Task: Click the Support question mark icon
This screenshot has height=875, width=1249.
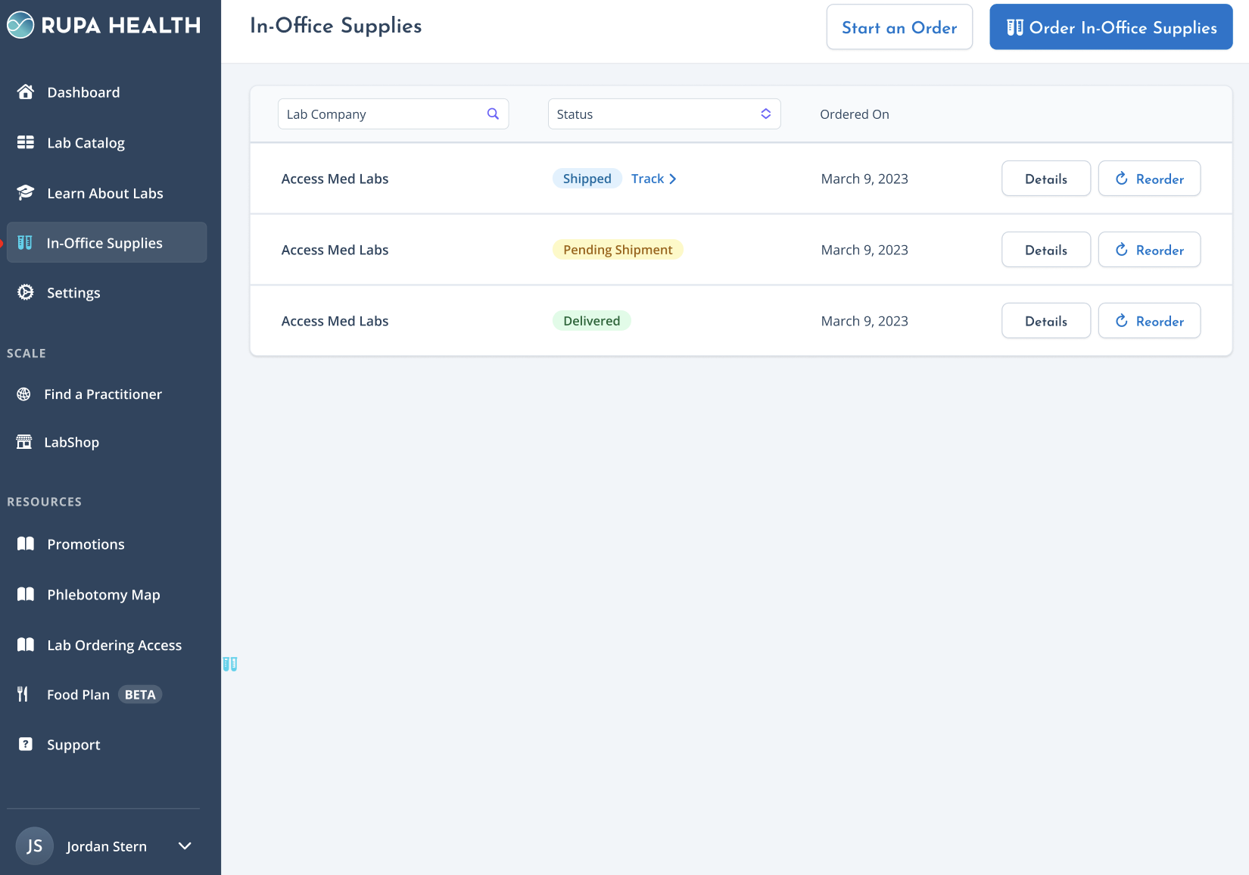Action: 25,744
